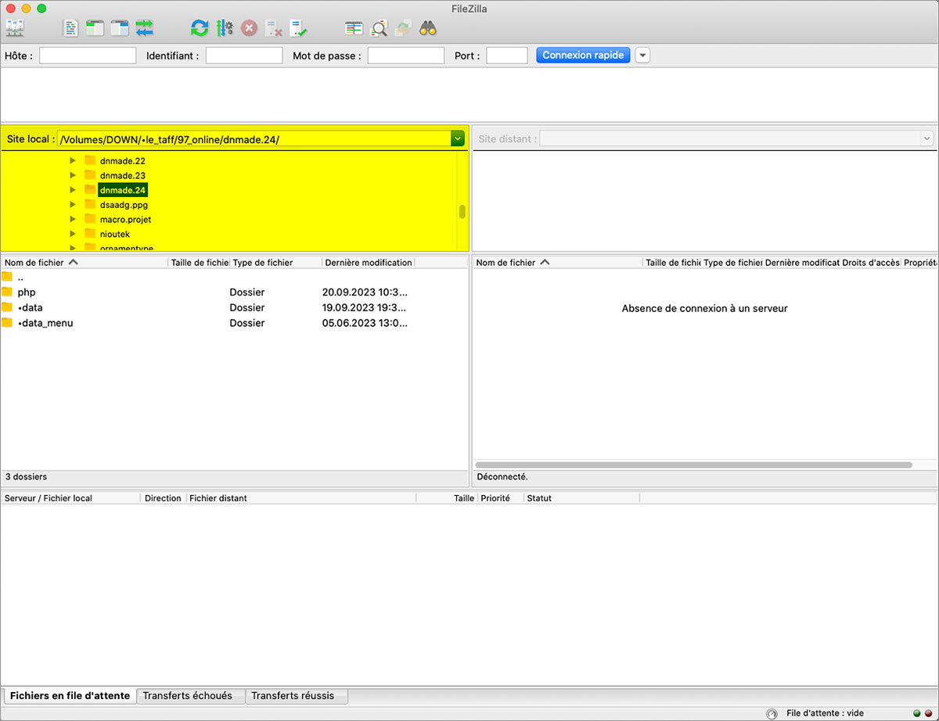939x721 pixels.
Task: Open the Site Manager icon
Action: [15, 29]
